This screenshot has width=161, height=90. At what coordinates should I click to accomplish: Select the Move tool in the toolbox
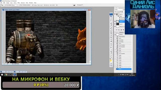(111, 16)
